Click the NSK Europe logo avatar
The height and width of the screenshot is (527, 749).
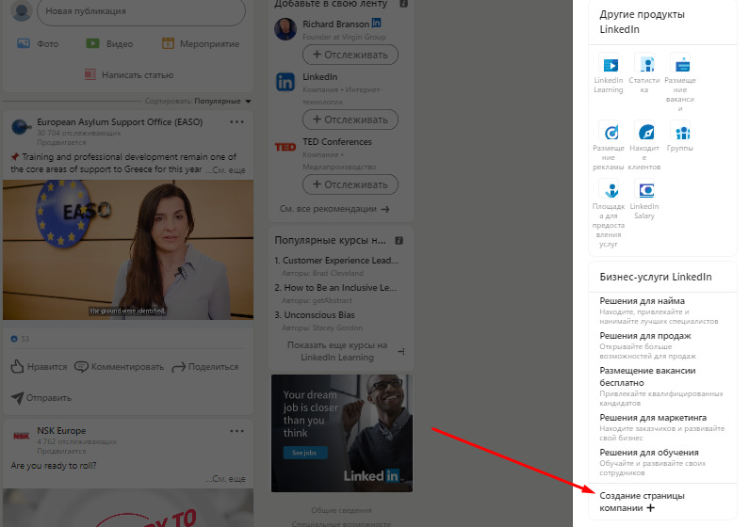pos(22,436)
